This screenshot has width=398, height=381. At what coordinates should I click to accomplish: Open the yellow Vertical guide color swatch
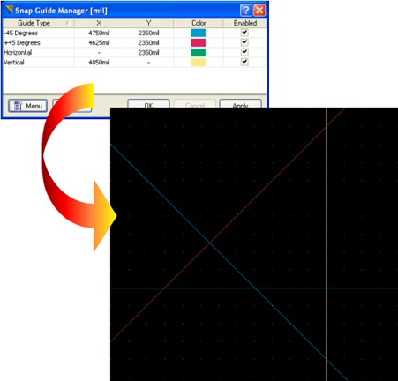click(199, 63)
